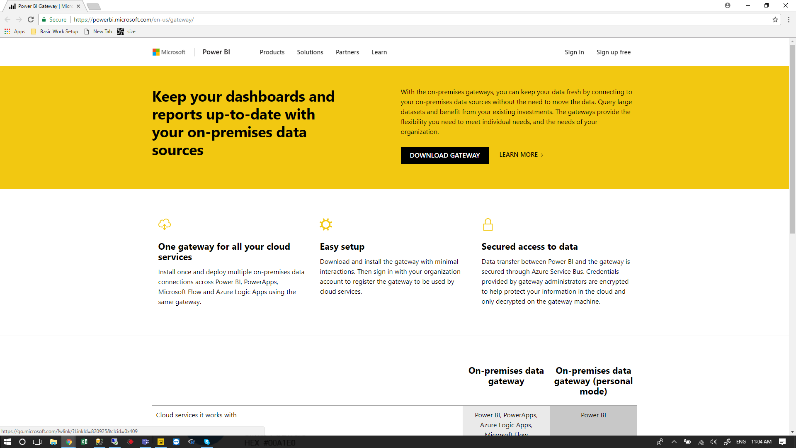The width and height of the screenshot is (796, 448).
Task: Click the Easy setup heading
Action: (x=342, y=247)
